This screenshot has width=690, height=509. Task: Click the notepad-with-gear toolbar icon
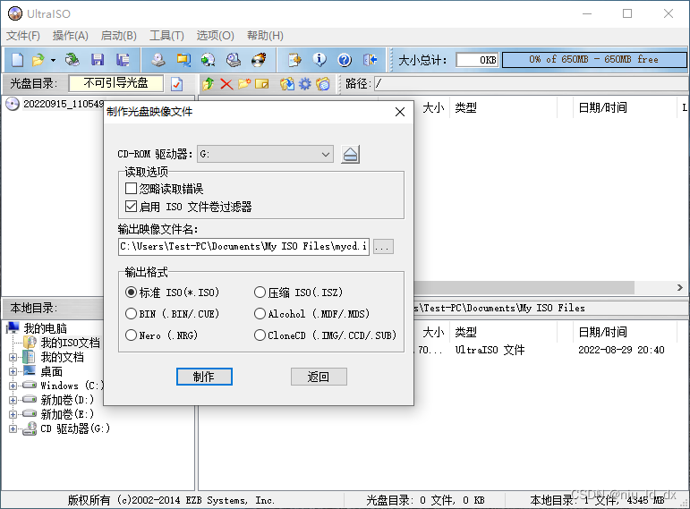coord(294,60)
